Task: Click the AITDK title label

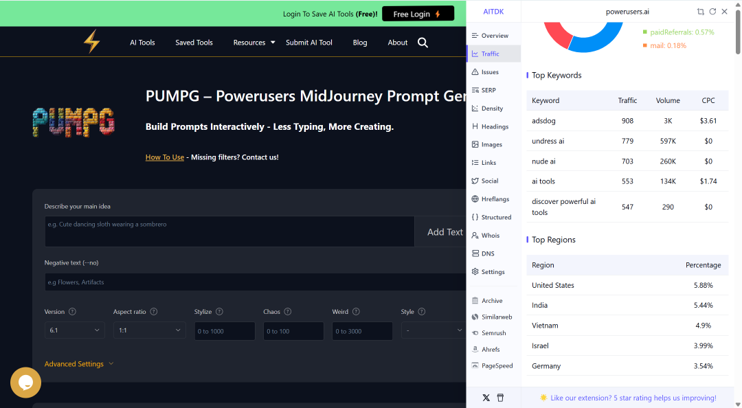Action: (493, 12)
